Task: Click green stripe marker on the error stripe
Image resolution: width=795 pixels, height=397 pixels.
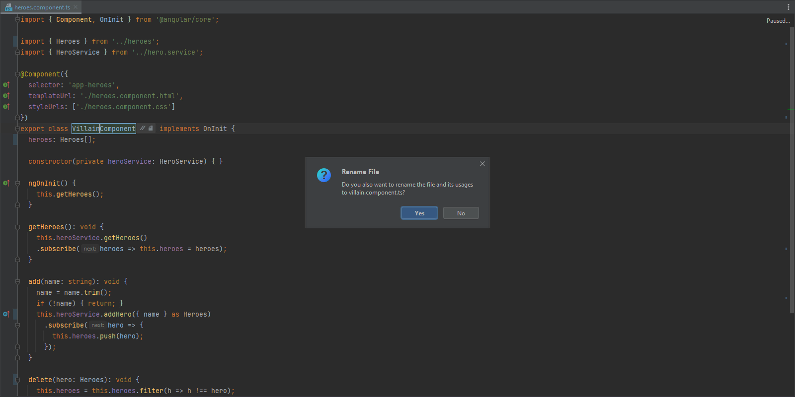Action: coord(791,109)
